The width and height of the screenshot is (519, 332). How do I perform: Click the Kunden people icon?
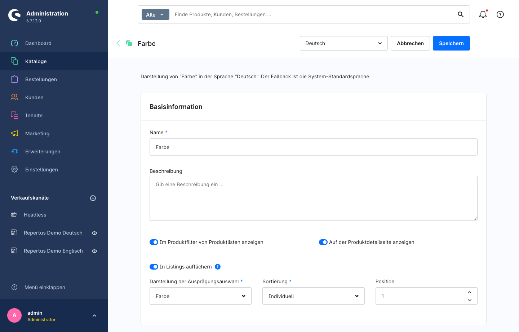point(14,97)
